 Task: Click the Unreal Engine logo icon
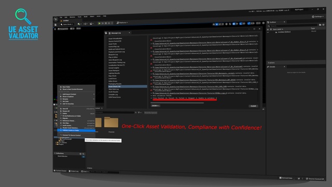(x=56, y=19)
